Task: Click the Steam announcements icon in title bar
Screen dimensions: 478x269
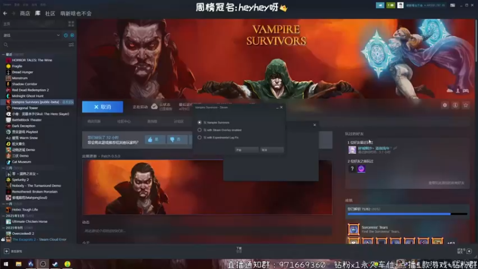Action: (x=380, y=5)
